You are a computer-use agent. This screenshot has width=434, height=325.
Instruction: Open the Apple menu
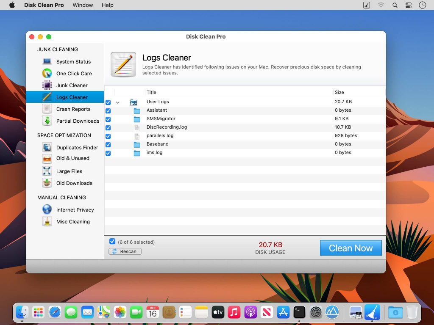[x=11, y=5]
